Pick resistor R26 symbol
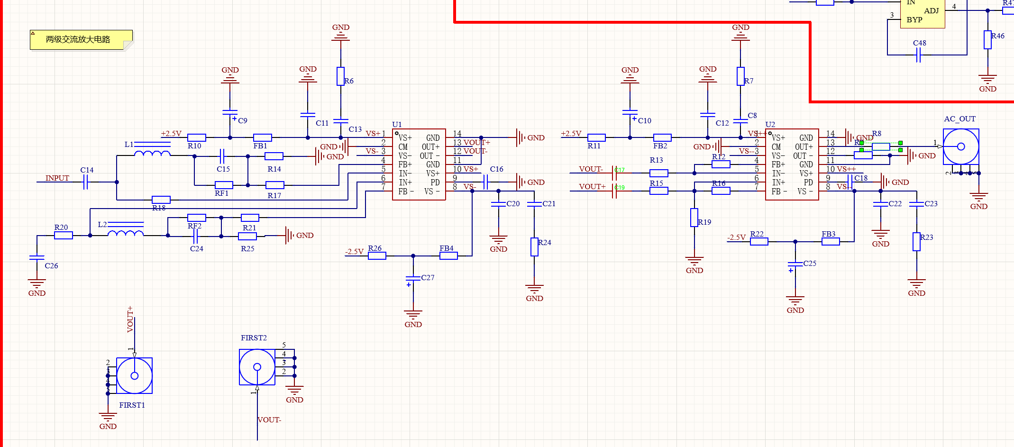Image resolution: width=1014 pixels, height=447 pixels. 377,255
